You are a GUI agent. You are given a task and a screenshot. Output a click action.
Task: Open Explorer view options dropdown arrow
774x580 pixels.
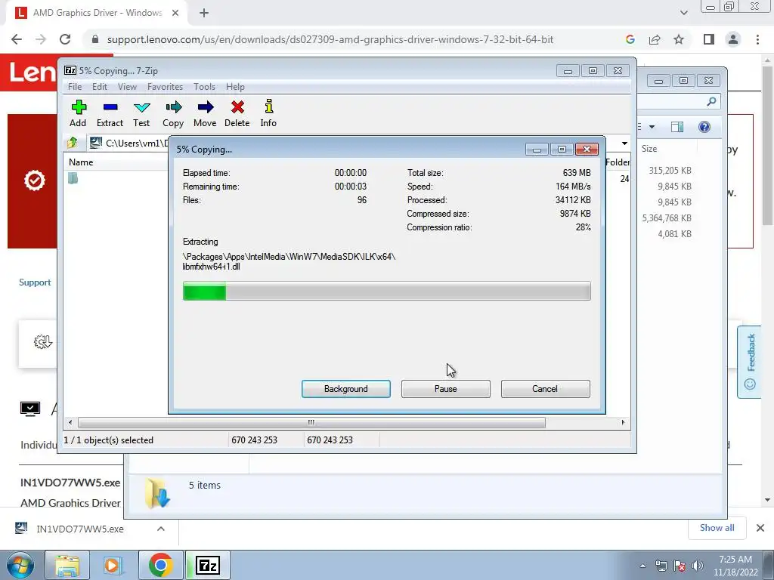pyautogui.click(x=652, y=127)
